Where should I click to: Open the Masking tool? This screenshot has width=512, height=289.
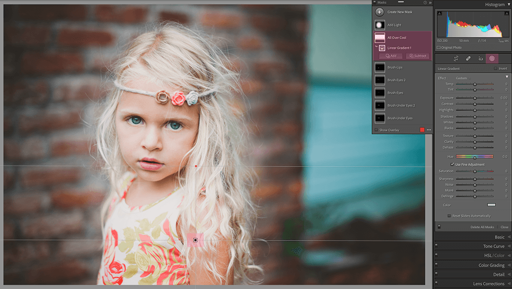[x=492, y=58]
